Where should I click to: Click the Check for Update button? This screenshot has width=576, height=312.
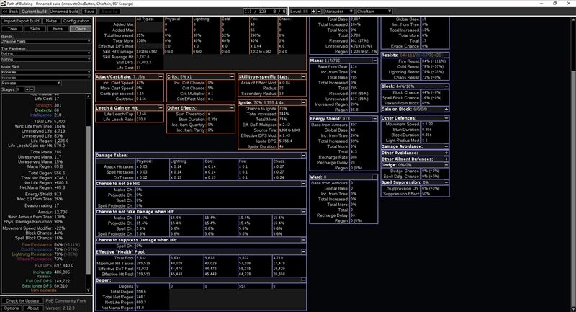point(23,300)
